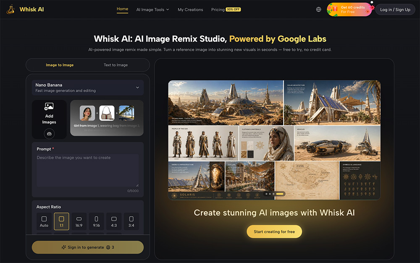Click the 0/5000 character counter

tap(133, 191)
